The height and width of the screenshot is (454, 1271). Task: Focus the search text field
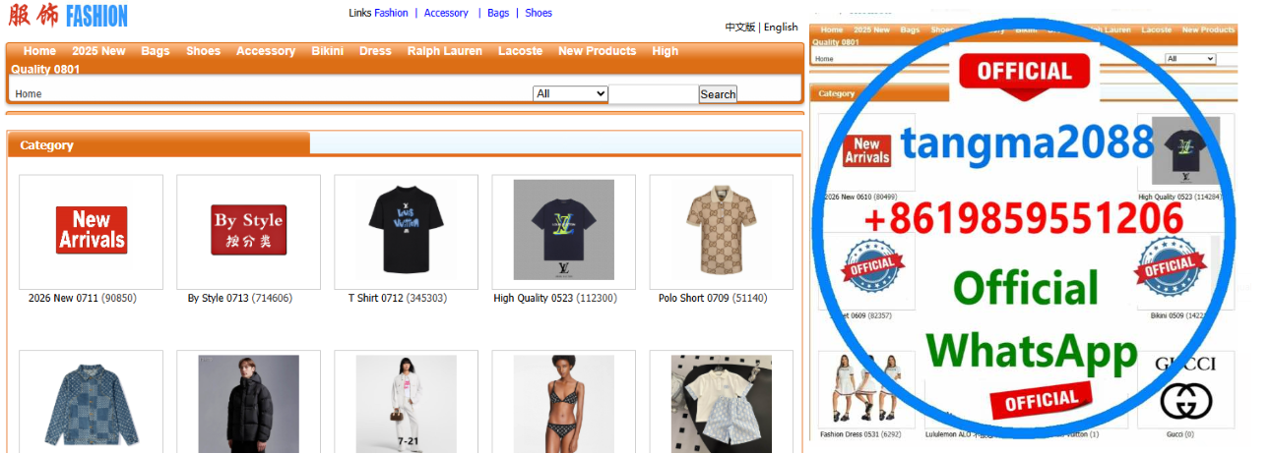tap(654, 94)
